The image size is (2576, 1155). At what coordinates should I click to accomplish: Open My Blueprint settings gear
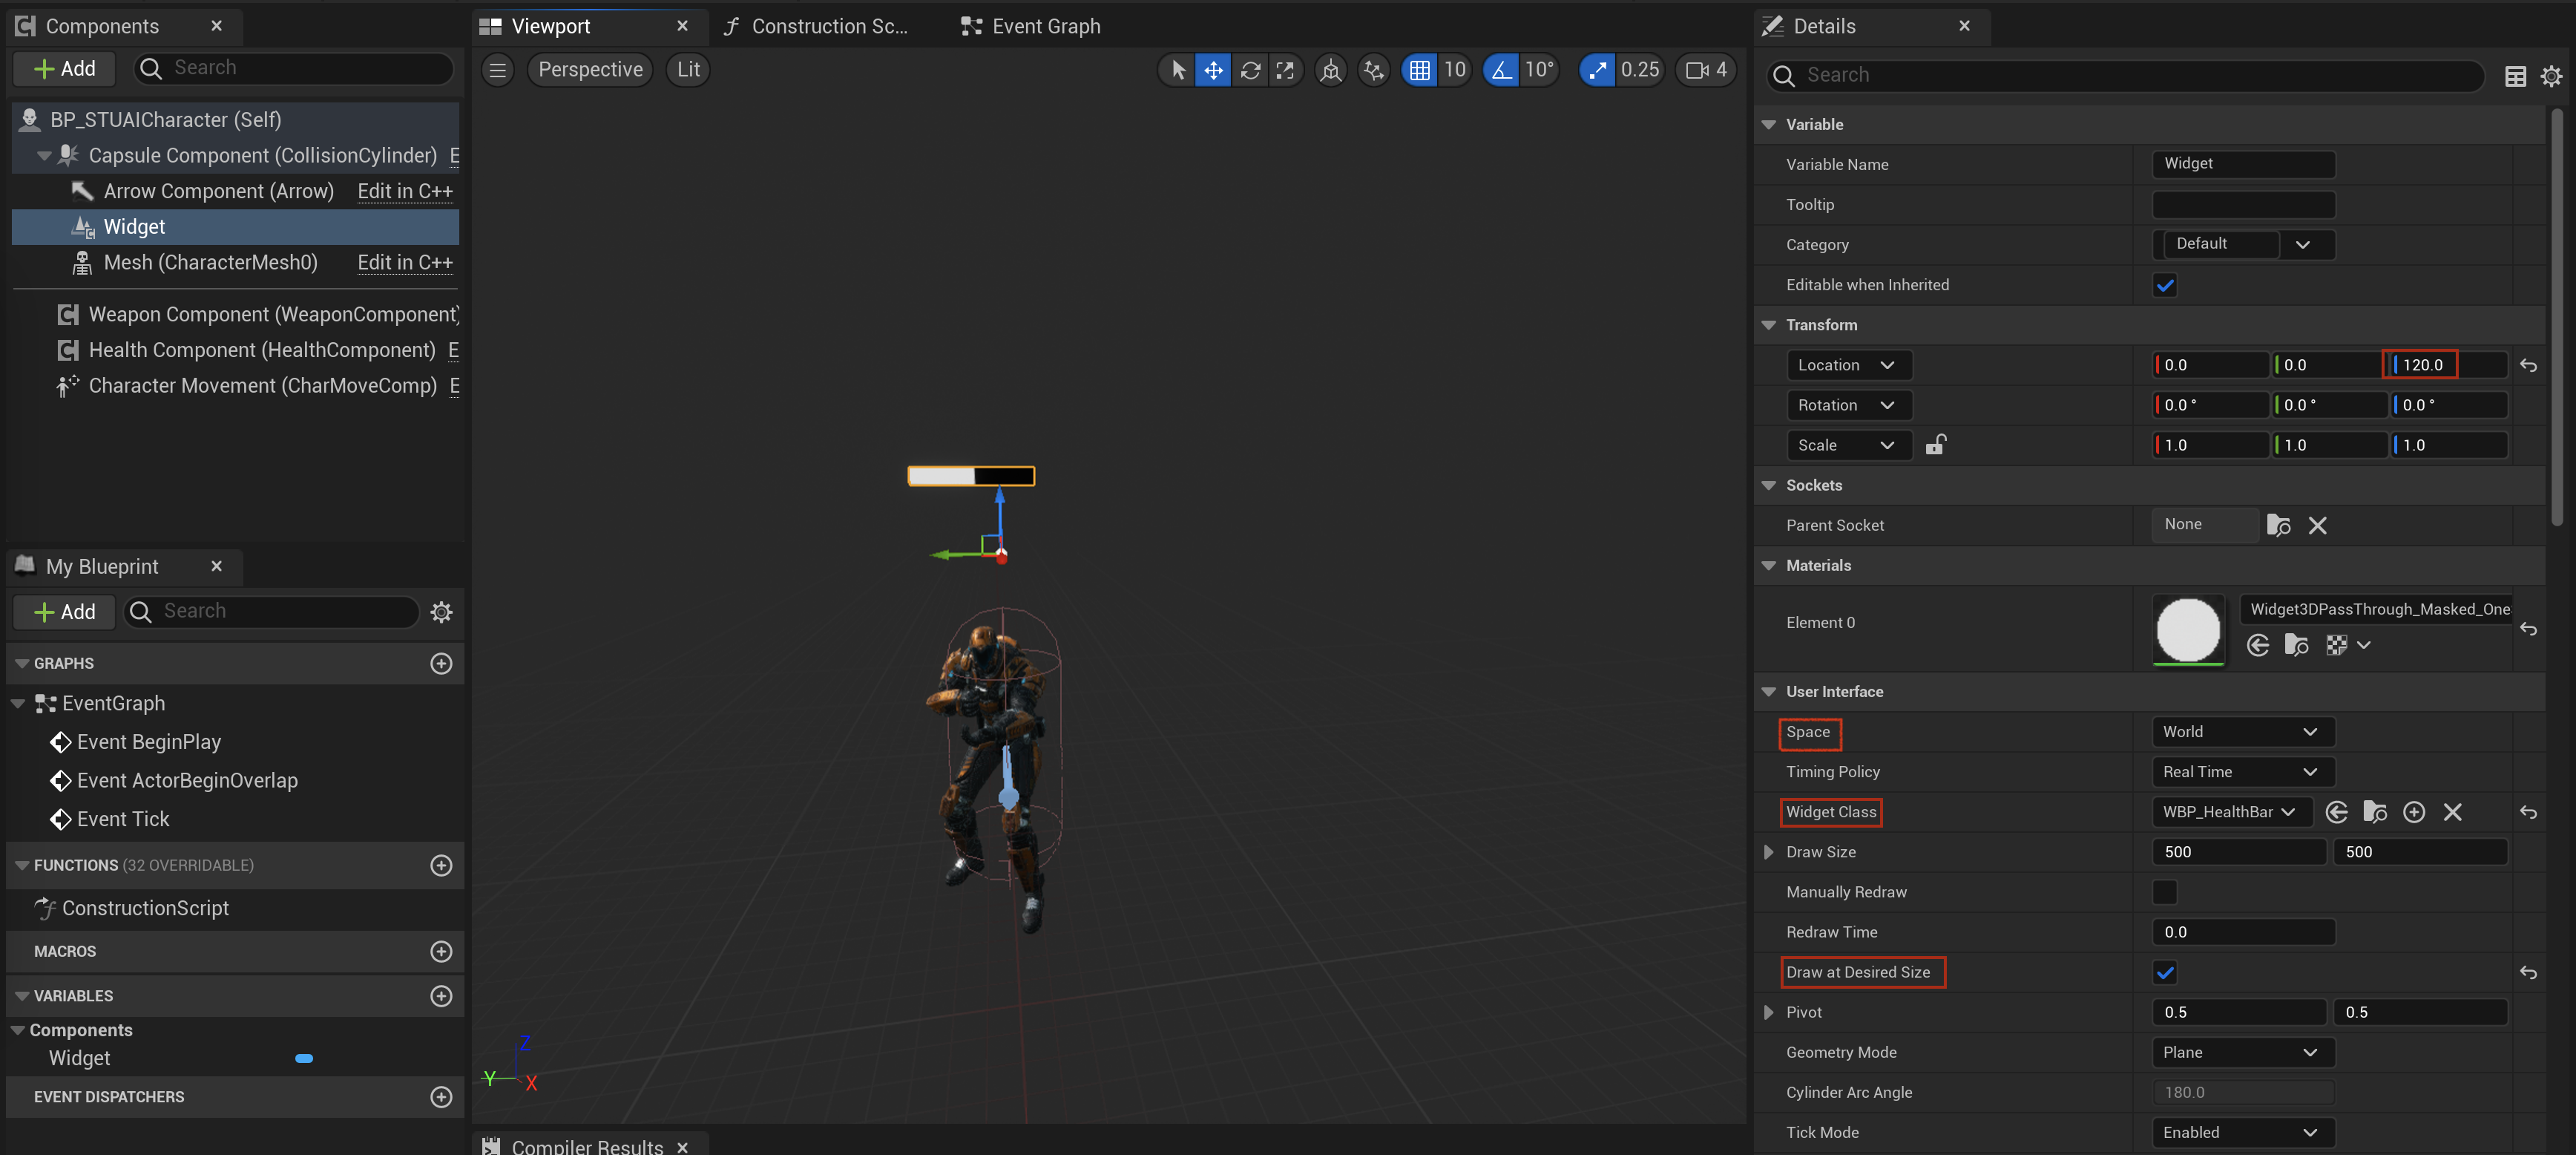[441, 612]
